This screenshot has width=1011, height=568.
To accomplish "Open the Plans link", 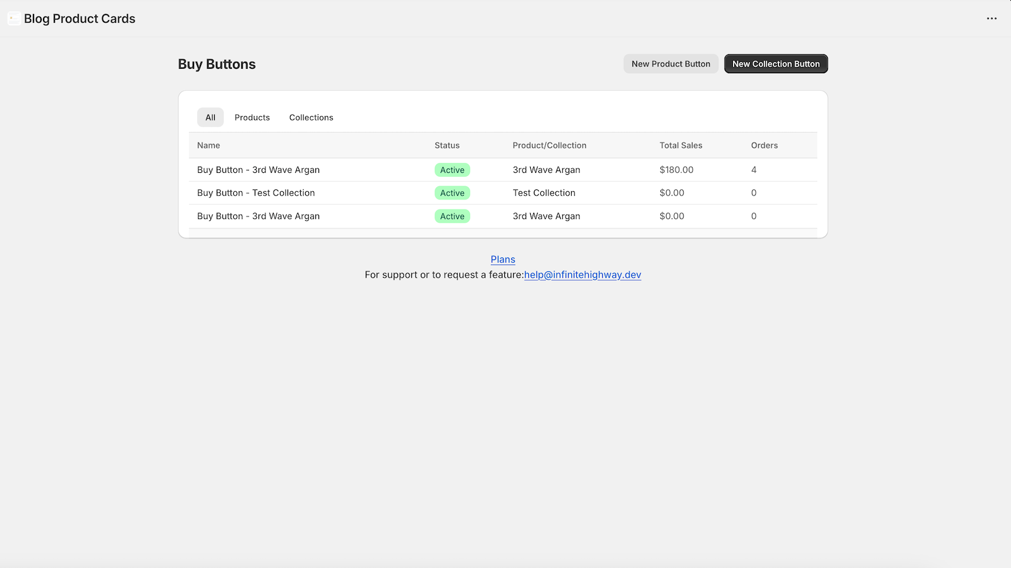I will click(x=503, y=259).
